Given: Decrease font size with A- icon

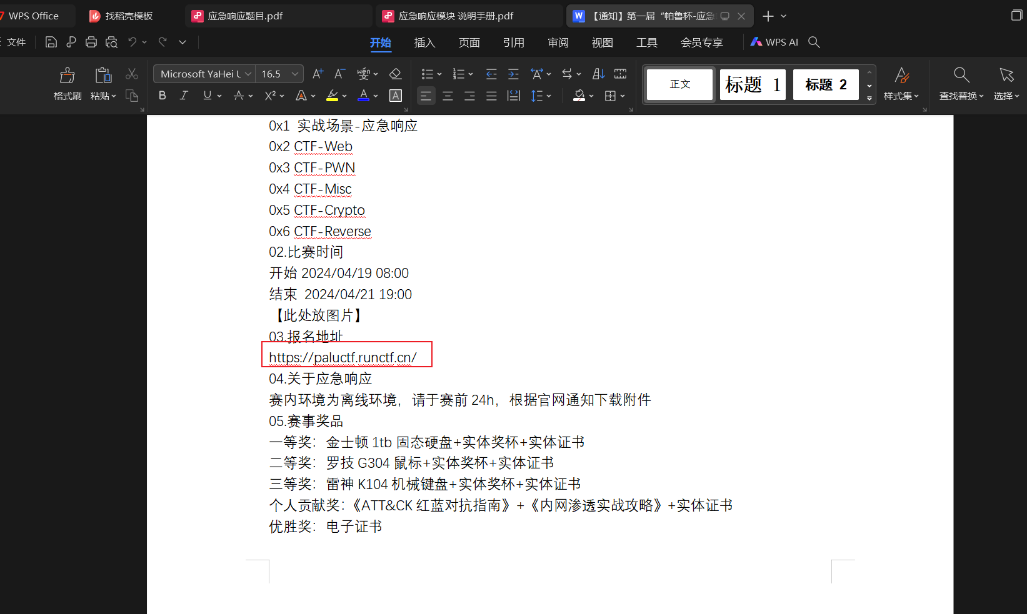Looking at the screenshot, I should [x=339, y=74].
